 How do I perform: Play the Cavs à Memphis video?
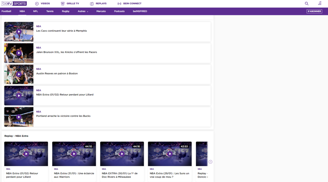(19, 32)
